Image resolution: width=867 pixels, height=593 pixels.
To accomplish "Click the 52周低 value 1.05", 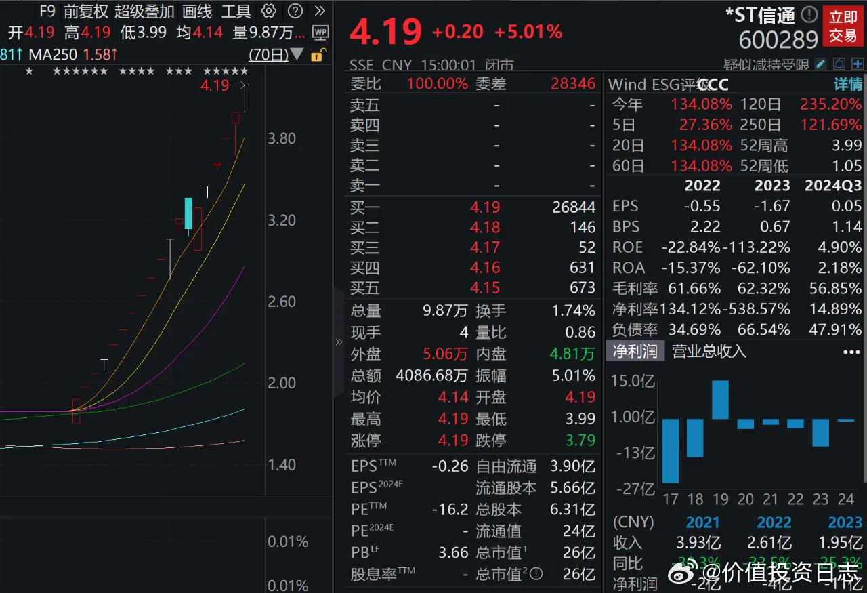I will (847, 166).
